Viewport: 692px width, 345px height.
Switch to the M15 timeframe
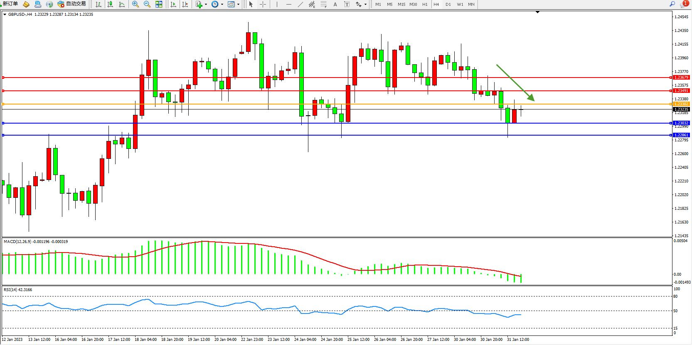click(x=401, y=4)
